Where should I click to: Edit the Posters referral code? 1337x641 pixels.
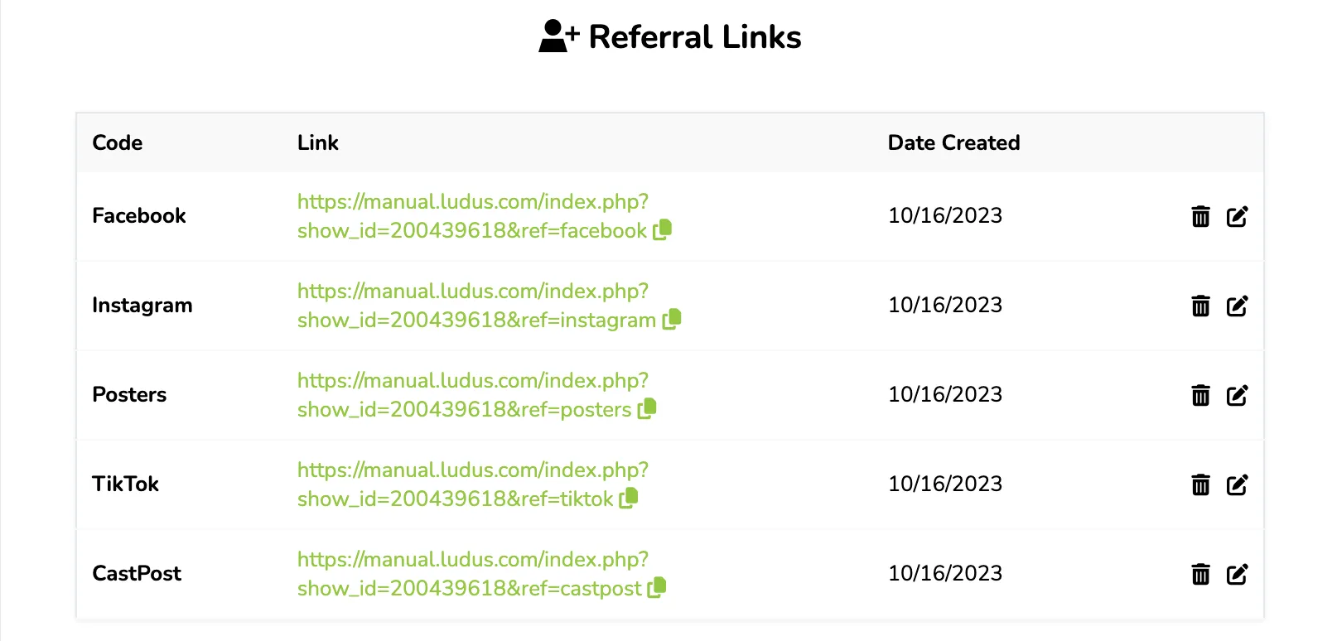1237,395
